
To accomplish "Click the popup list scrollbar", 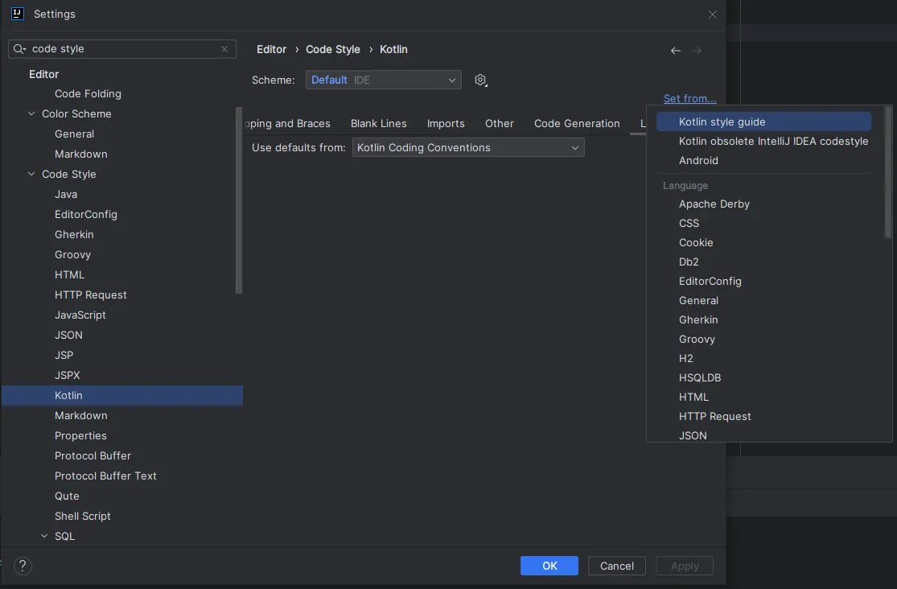I will coord(888,171).
